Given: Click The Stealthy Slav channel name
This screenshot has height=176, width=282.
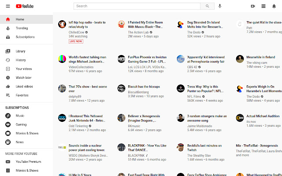Looking at the screenshot, I should coord(199,155).
